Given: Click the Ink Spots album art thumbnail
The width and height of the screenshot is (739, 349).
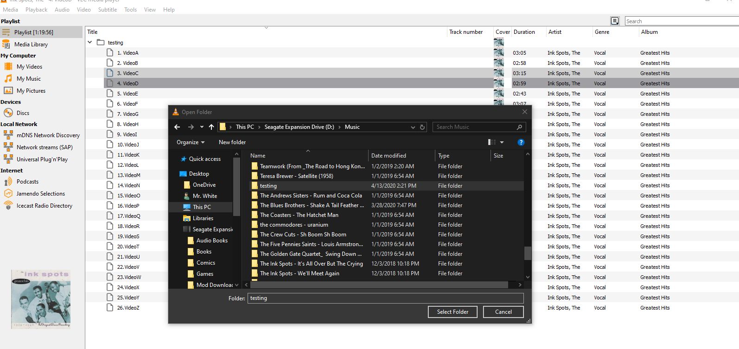Looking at the screenshot, I should [41, 299].
